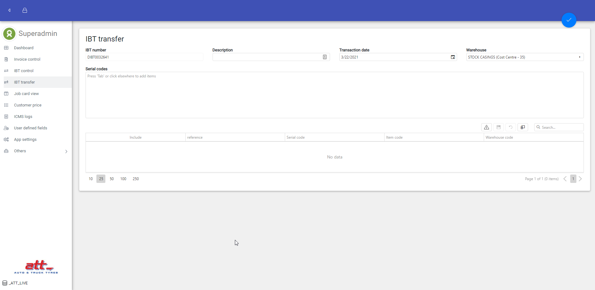Go to next page arrow
This screenshot has height=290, width=595.
(580, 179)
